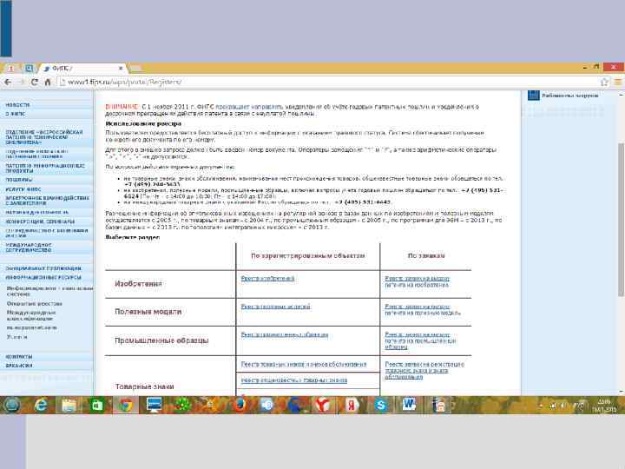
Task: Reload the page with the refresh icon
Action: 35,83
